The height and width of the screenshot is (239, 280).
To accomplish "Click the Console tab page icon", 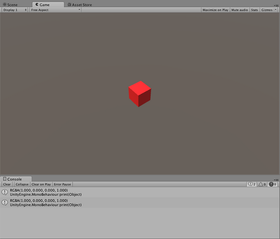I will 5,179.
